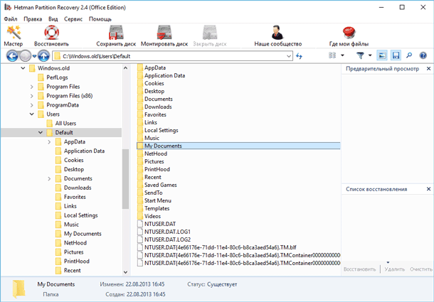Expand the Program Files (x86) node
Screen dimensions: 434x302
pyautogui.click(x=32, y=96)
